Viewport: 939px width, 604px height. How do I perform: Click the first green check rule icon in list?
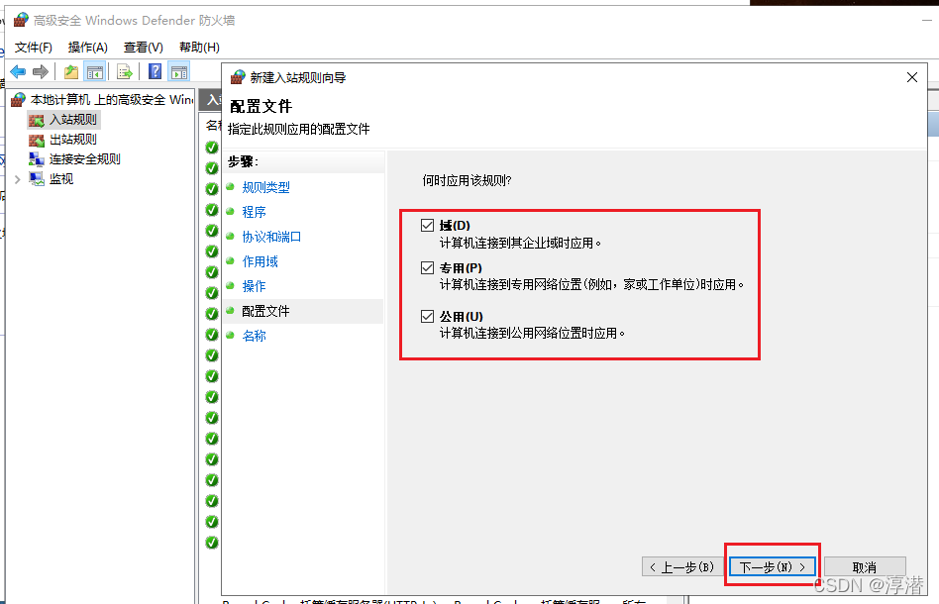(x=212, y=148)
